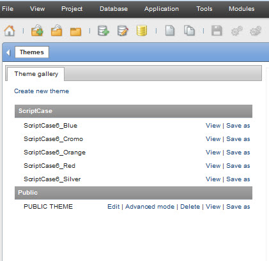Click Create new theme link
269x261 pixels.
[42, 91]
